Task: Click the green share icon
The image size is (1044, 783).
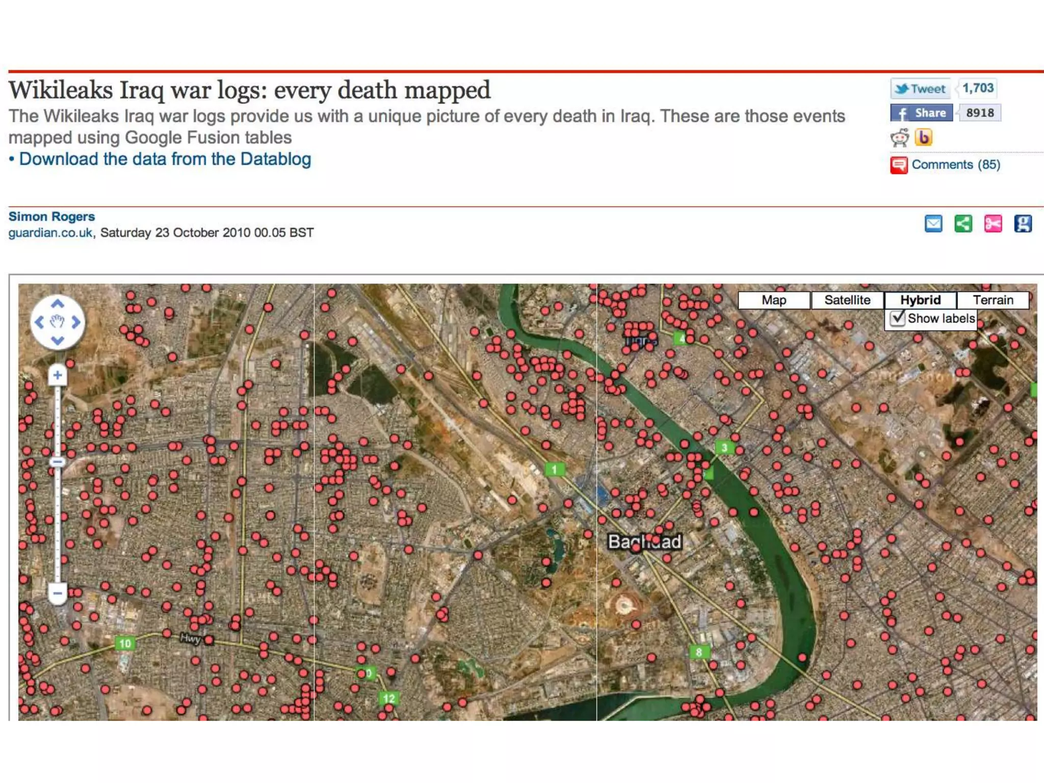Action: [963, 224]
